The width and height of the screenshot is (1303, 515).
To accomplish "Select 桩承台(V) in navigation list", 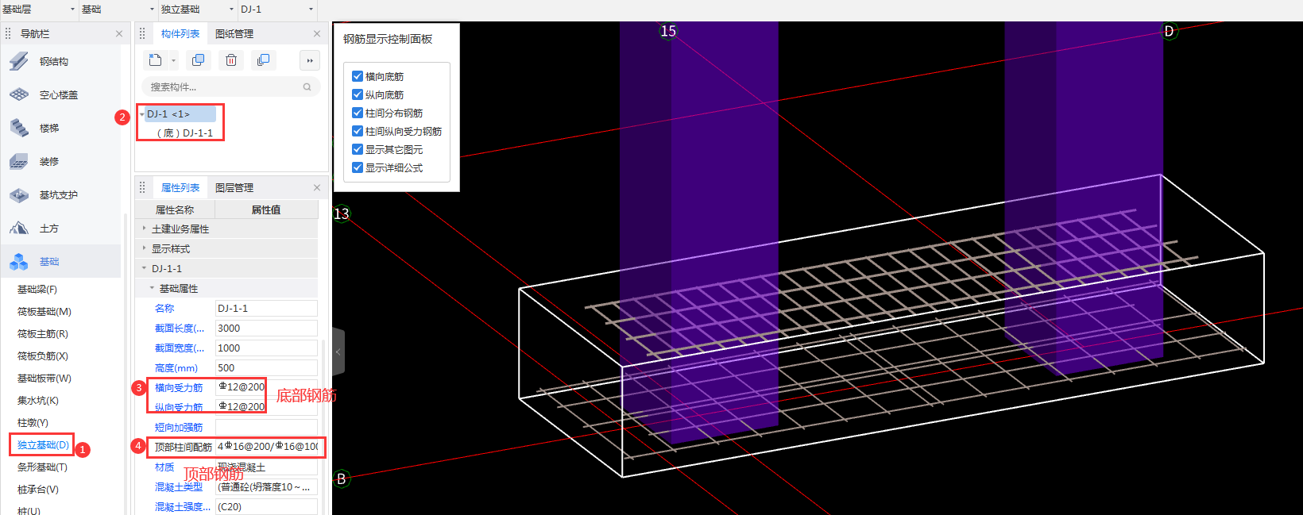I will [38, 490].
